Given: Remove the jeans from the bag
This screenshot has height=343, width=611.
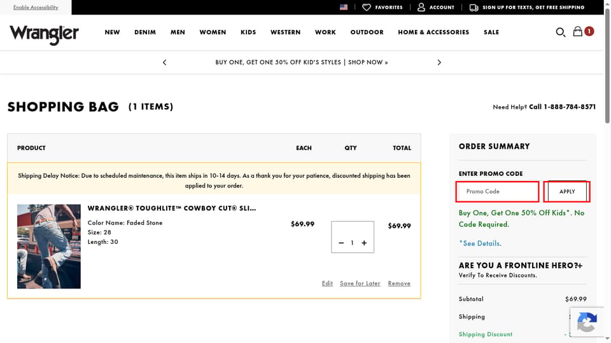Looking at the screenshot, I should point(399,283).
